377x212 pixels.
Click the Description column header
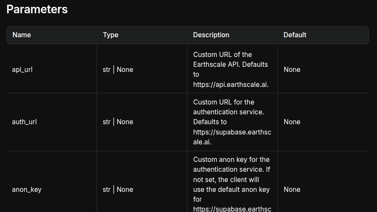tap(211, 35)
